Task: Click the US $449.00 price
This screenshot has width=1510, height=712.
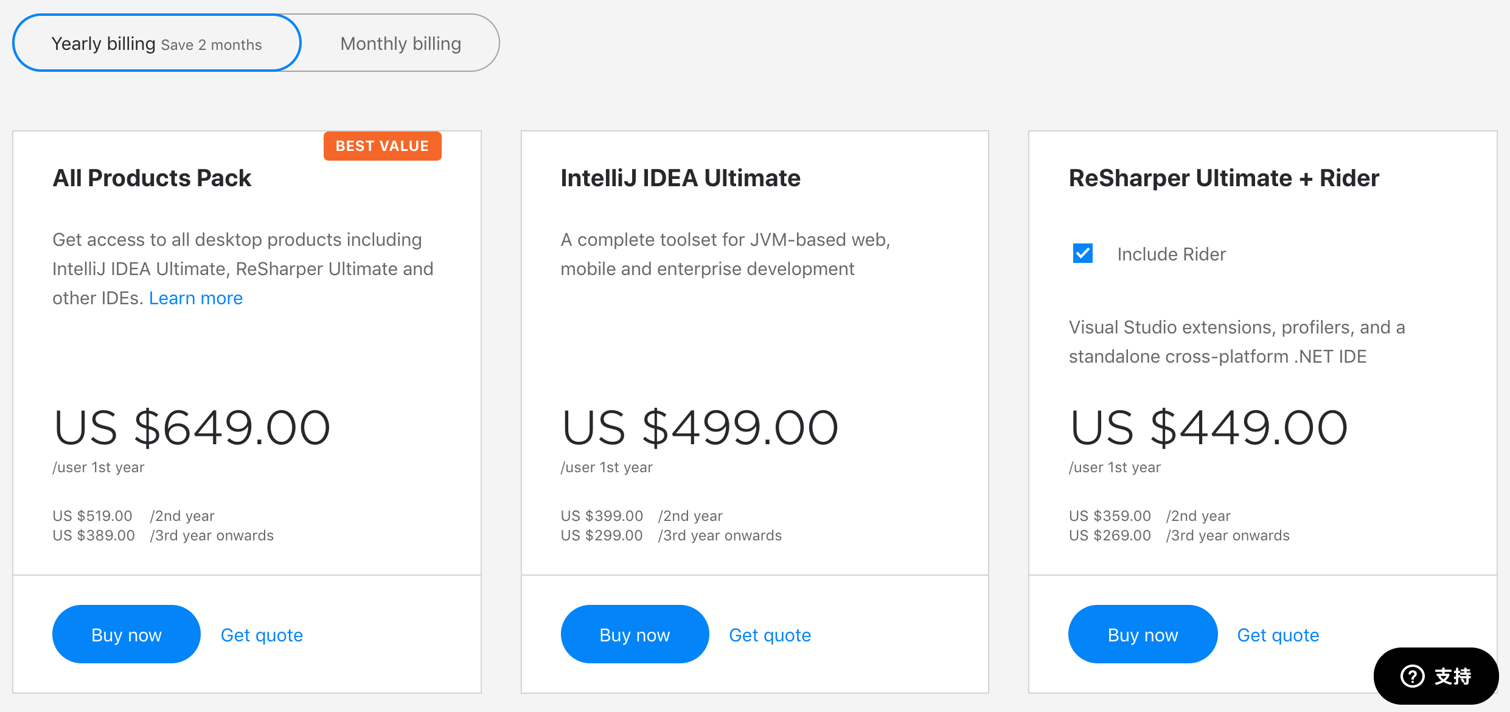Action: tap(1208, 428)
